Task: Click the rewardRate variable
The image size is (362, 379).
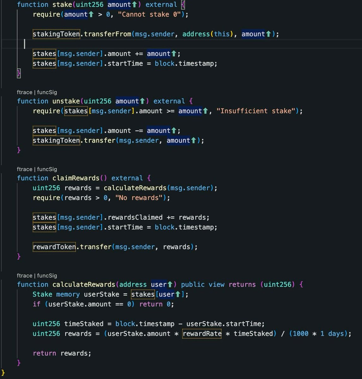Action: [202, 334]
